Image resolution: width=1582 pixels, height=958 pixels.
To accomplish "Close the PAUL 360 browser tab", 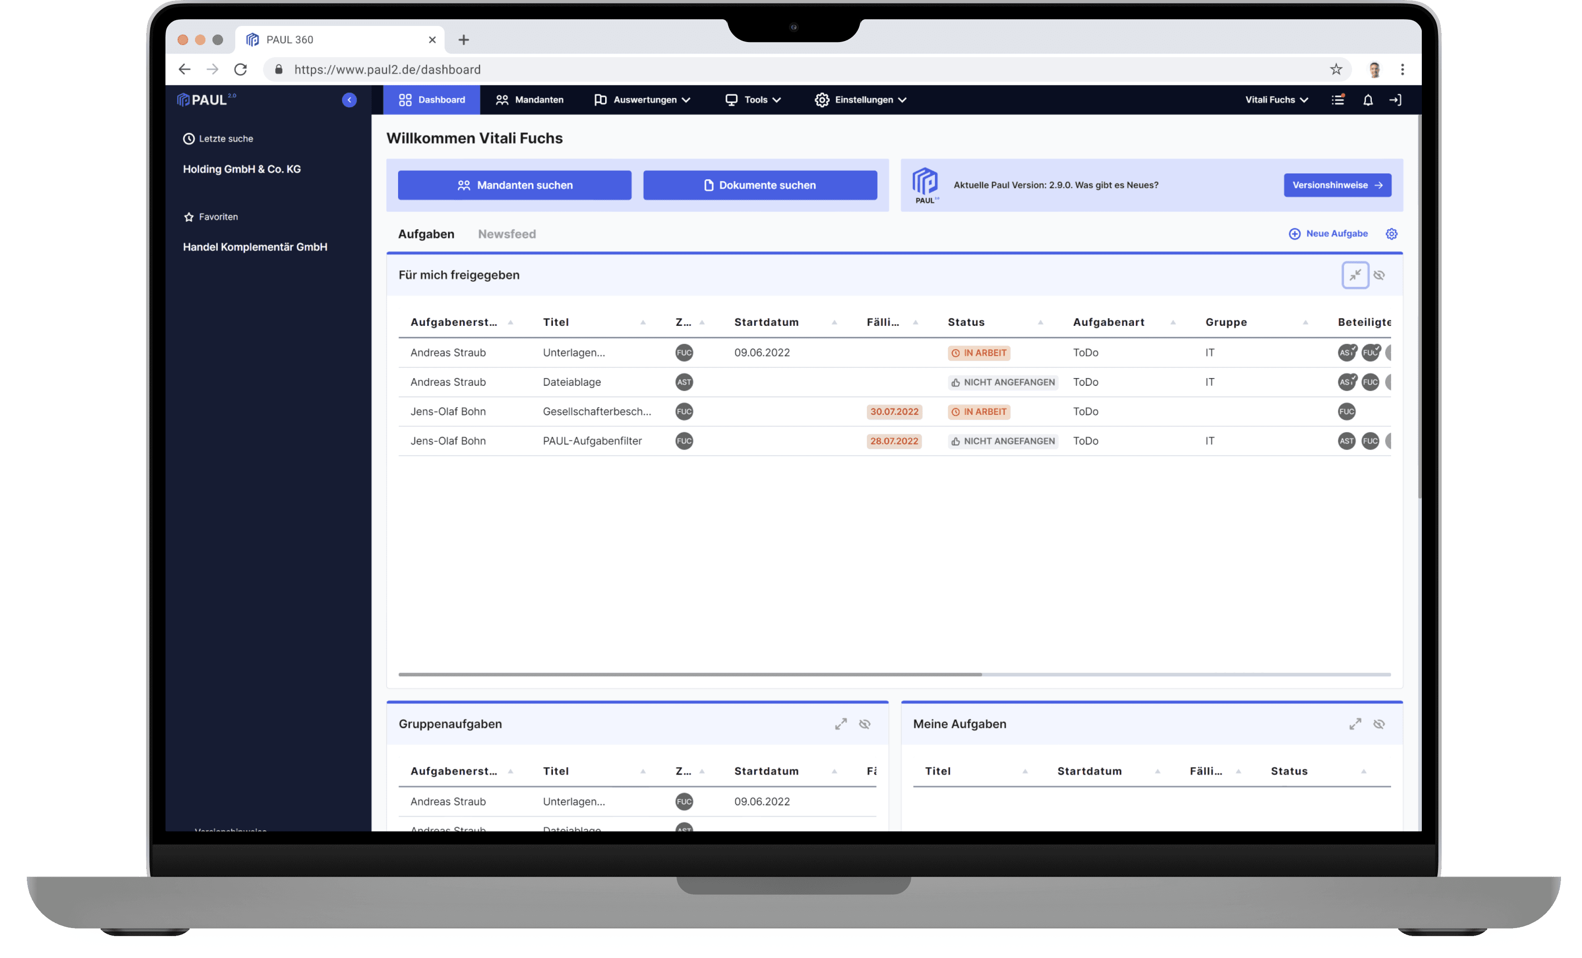I will 432,40.
